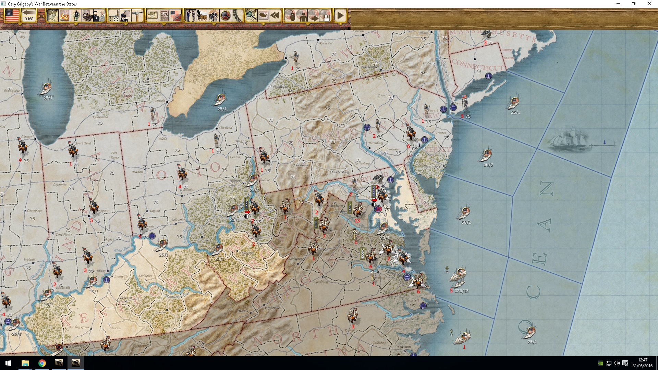Viewport: 658px width, 370px height.
Task: Click the cannon artillery toolbar icon
Action: [87, 15]
